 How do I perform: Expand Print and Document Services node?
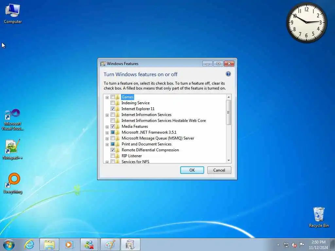107,144
